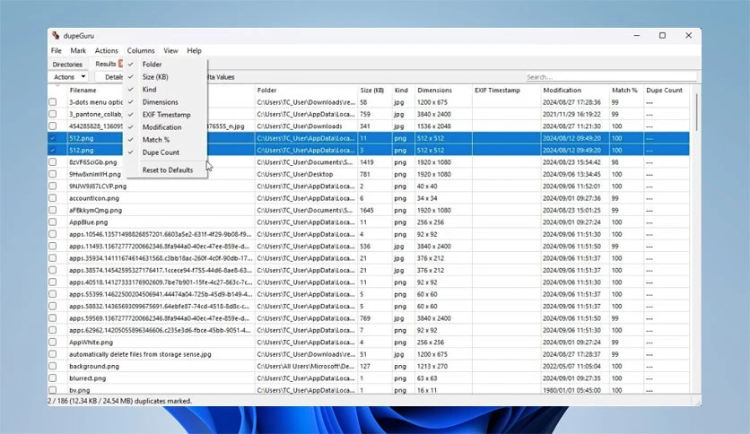
Task: Select automatically delete files from storage sense.jpg
Action: (140, 354)
